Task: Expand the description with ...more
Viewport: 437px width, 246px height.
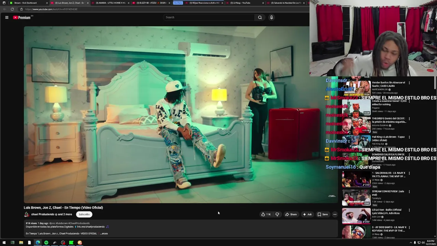Action: [104, 234]
